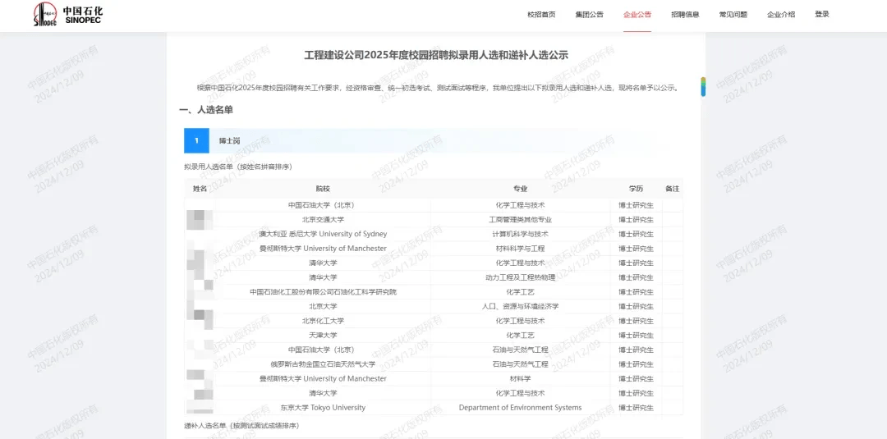Image resolution: width=887 pixels, height=439 pixels.
Task: Click the 专业 column header
Action: (x=520, y=189)
